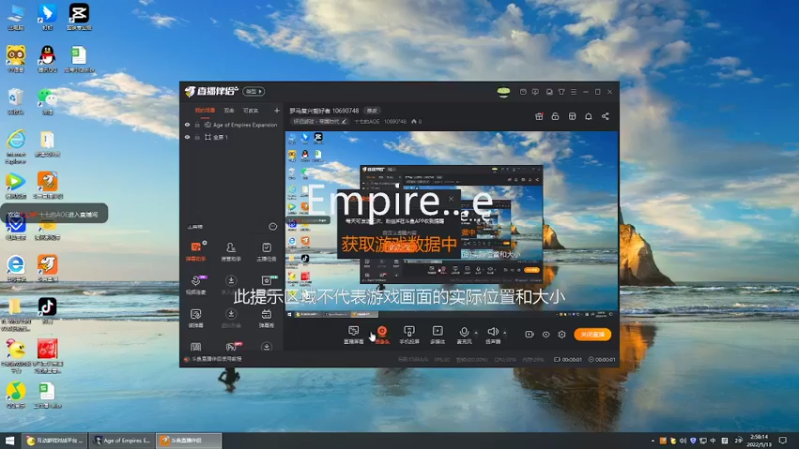Switch to the first orange scene tab
799x449 pixels.
[205, 110]
